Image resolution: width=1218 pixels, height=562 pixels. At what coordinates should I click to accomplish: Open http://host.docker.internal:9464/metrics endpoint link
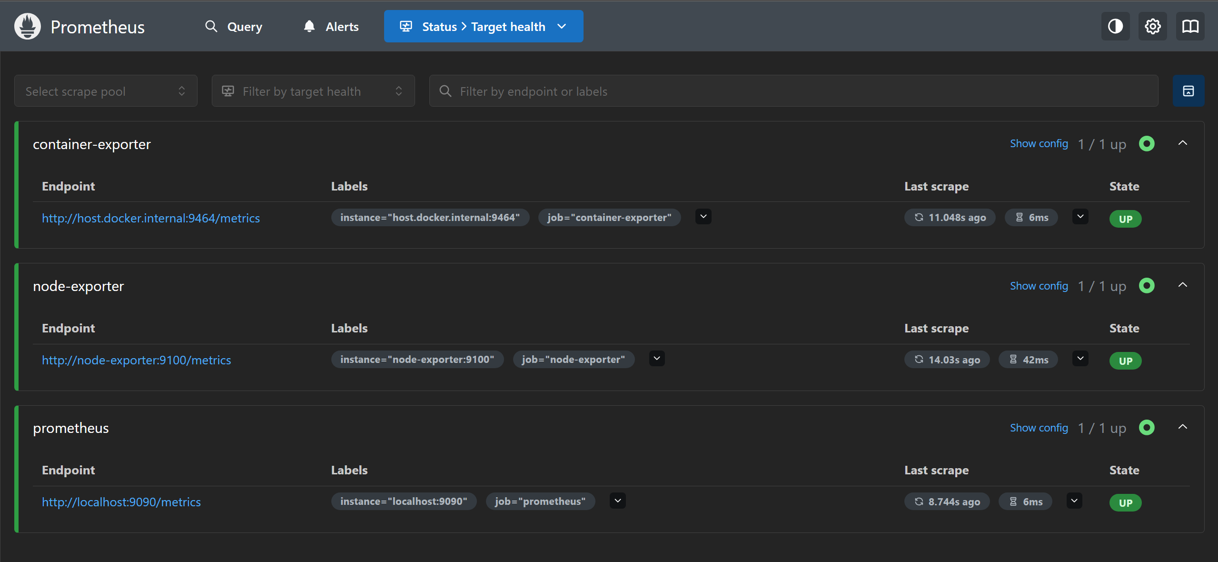[x=151, y=218]
